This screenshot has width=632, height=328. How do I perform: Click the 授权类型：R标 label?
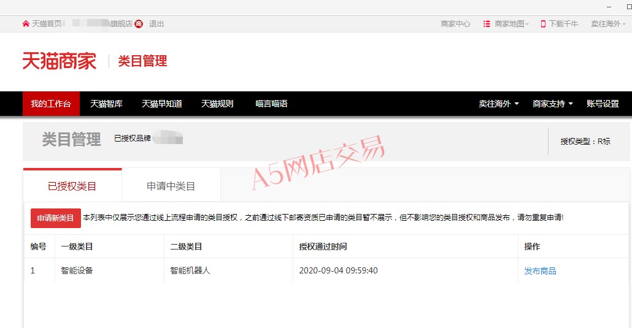click(585, 141)
